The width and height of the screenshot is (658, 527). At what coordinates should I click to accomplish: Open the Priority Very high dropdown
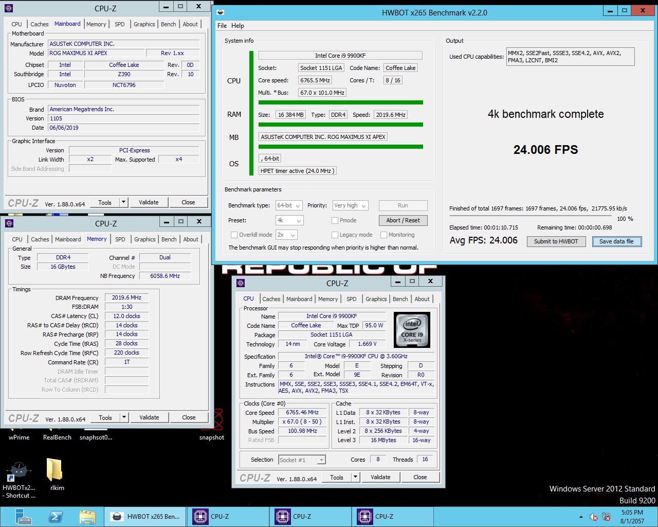click(351, 205)
